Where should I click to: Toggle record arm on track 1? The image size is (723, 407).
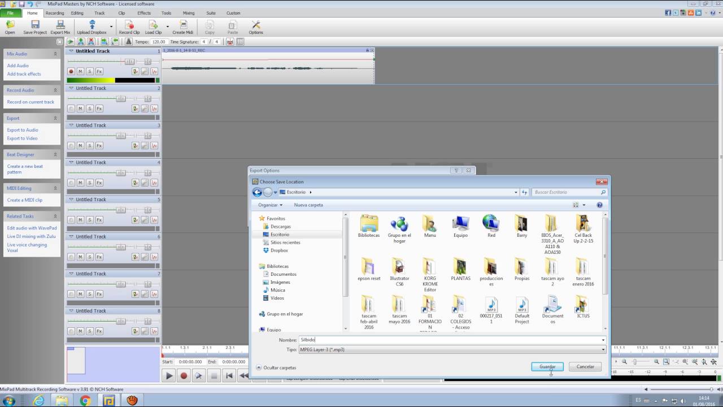(71, 71)
